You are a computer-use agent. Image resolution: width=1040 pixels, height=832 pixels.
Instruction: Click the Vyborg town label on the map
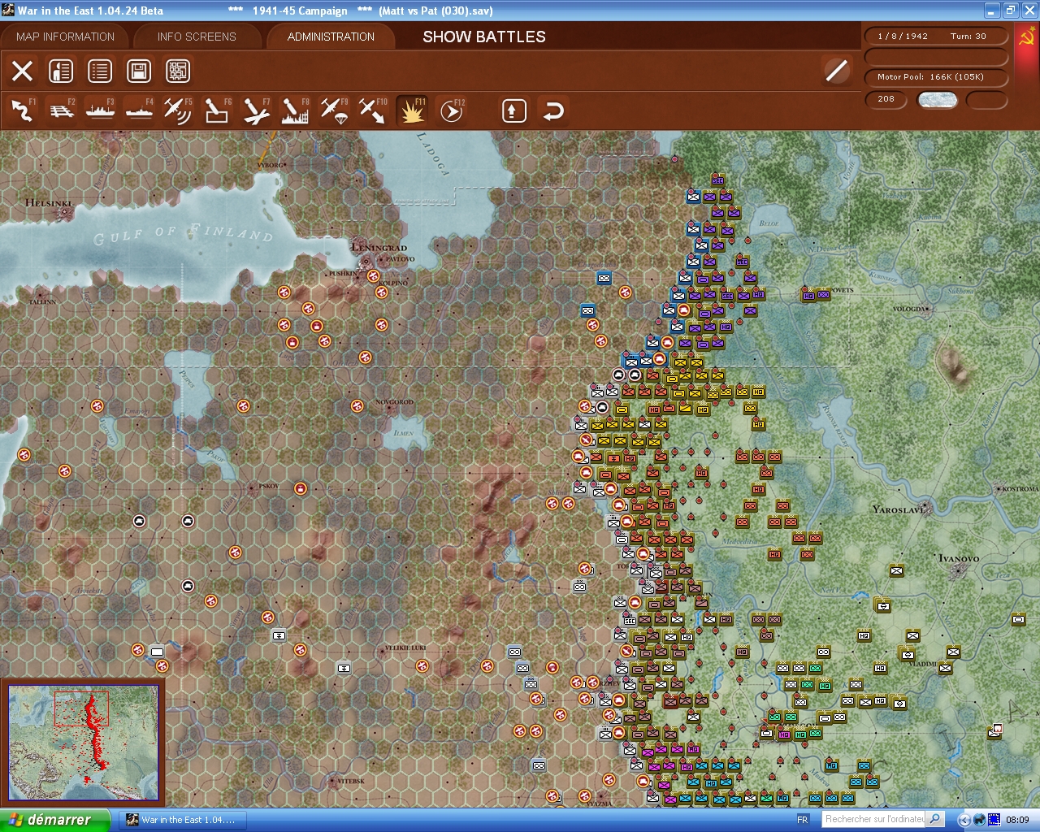pyautogui.click(x=271, y=165)
